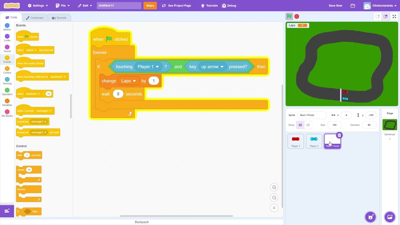Screen dimensions: 400x225
Task: Open the Edit menu
Action: 85,6
